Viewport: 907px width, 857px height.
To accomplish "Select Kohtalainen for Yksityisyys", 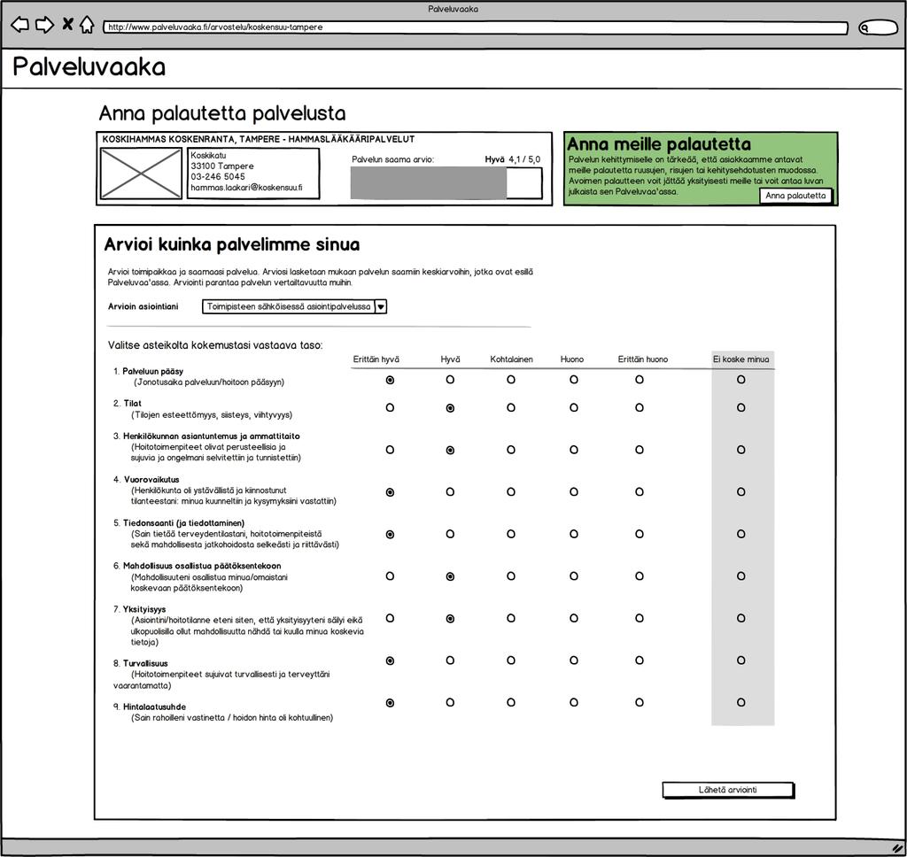I will 511,618.
